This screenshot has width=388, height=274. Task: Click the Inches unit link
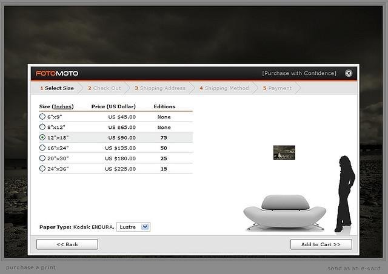click(63, 106)
